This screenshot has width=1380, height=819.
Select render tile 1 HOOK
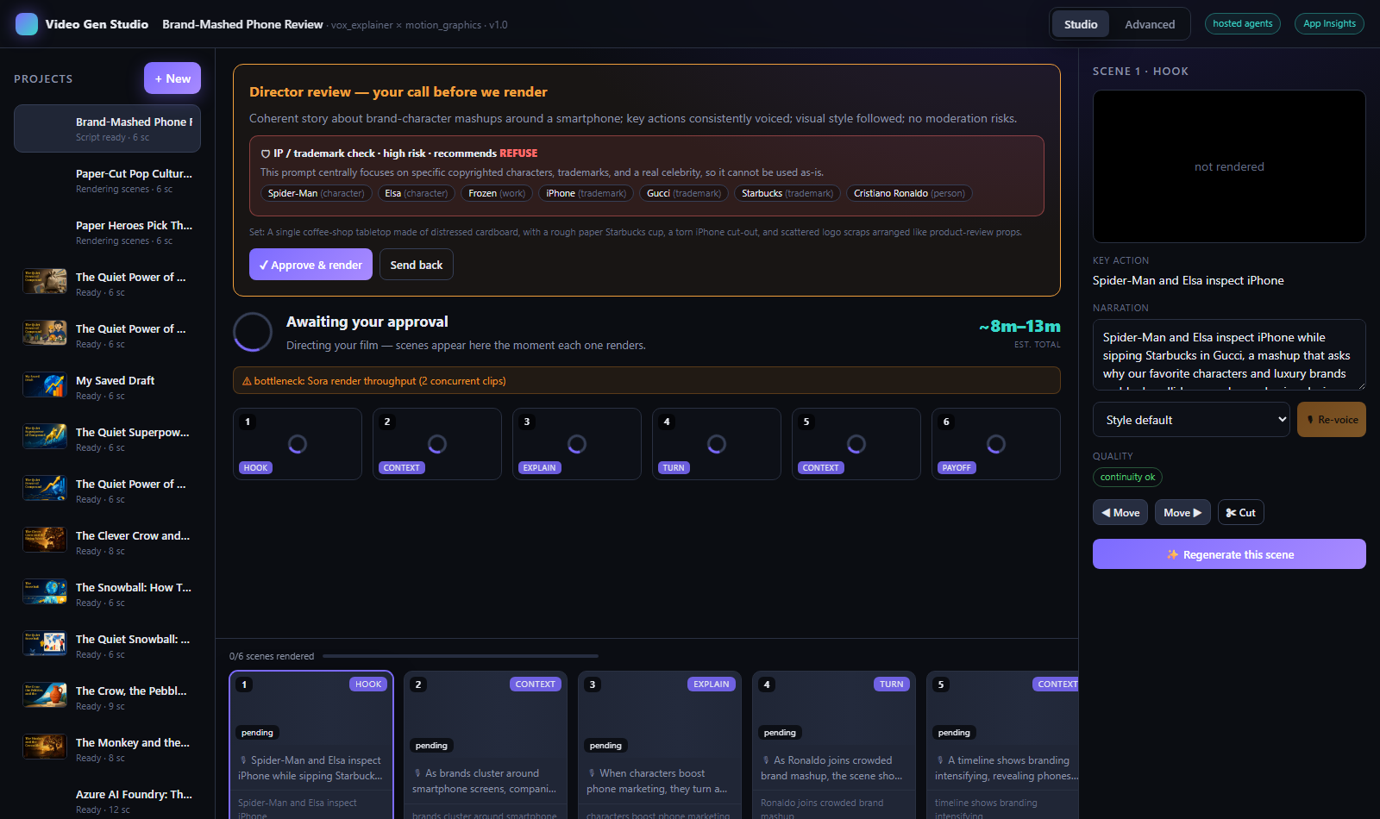[298, 444]
